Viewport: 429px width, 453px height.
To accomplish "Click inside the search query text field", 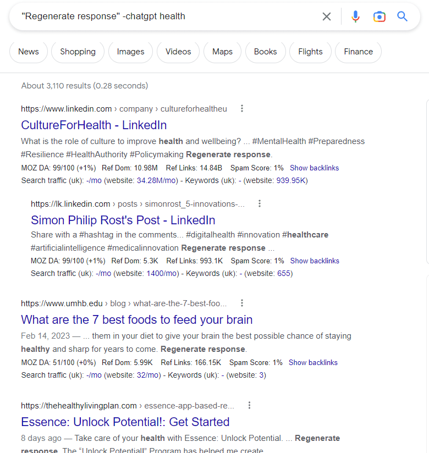I will coord(165,16).
